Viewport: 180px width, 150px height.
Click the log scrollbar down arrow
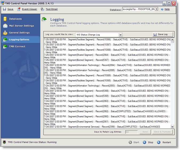pyautogui.click(x=173, y=127)
